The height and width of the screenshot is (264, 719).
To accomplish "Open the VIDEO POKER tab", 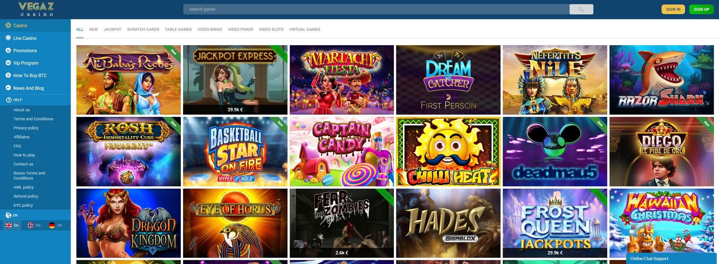I will point(240,29).
